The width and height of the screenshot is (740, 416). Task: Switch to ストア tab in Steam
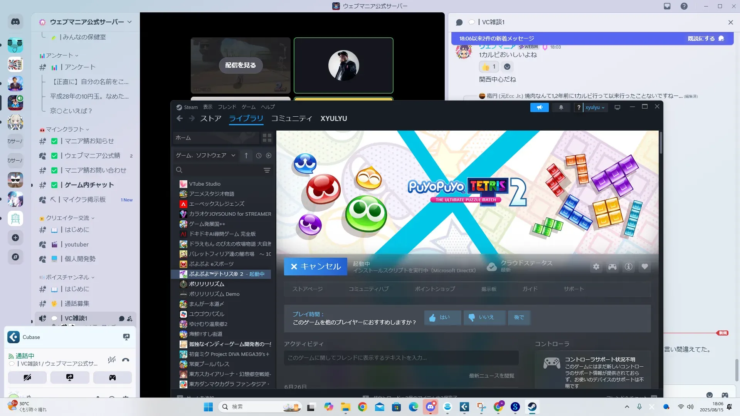(210, 119)
